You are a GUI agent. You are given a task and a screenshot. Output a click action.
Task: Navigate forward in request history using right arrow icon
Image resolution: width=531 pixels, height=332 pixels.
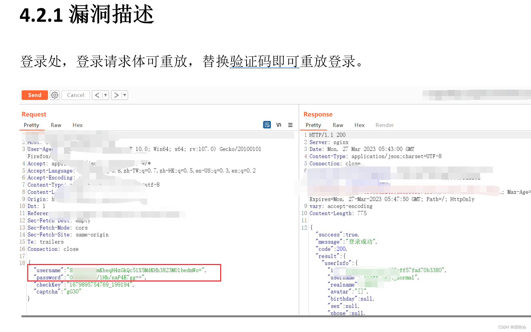pos(116,95)
